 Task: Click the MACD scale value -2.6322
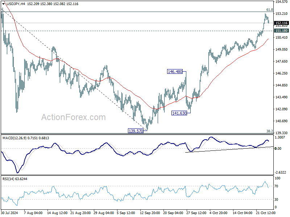click(x=281, y=173)
